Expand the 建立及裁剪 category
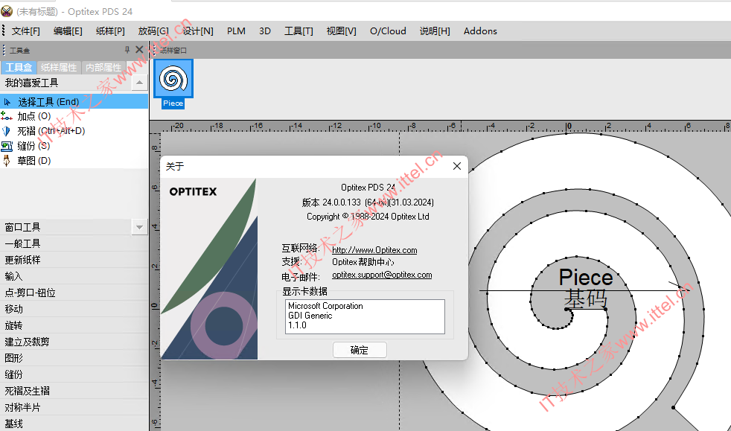Image resolution: width=731 pixels, height=431 pixels. 74,342
